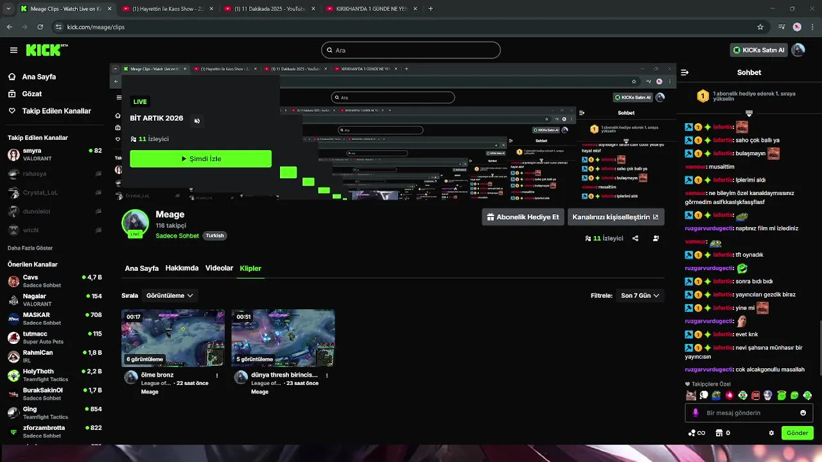Click Abonelik Hediye Et button
Image resolution: width=822 pixels, height=462 pixels.
pyautogui.click(x=523, y=217)
